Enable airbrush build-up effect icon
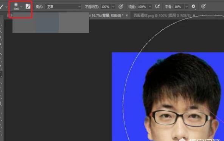224x141 pixels. pyautogui.click(x=157, y=6)
